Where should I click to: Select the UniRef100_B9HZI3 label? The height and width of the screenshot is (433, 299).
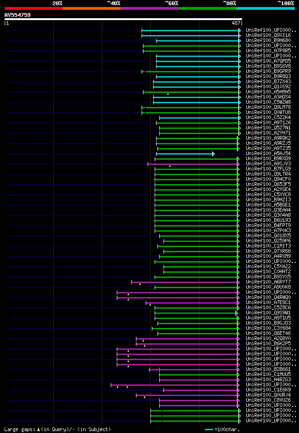pyautogui.click(x=268, y=199)
